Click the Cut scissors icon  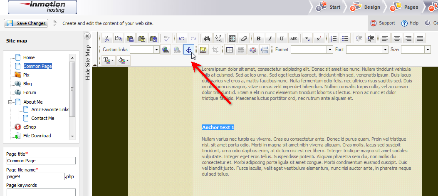click(x=107, y=39)
